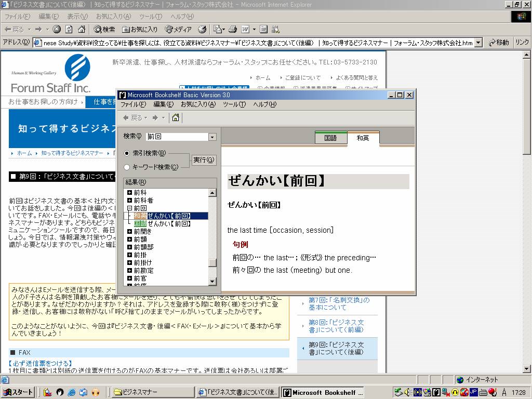The image size is (532, 399).
Task: Open Bookshelf 編集 menu
Action: coord(164,104)
